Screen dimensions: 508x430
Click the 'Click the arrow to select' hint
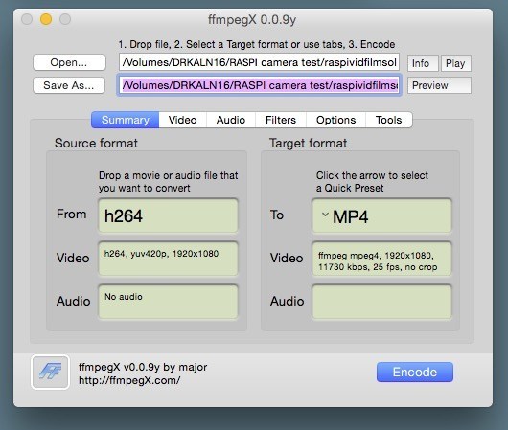pos(372,182)
